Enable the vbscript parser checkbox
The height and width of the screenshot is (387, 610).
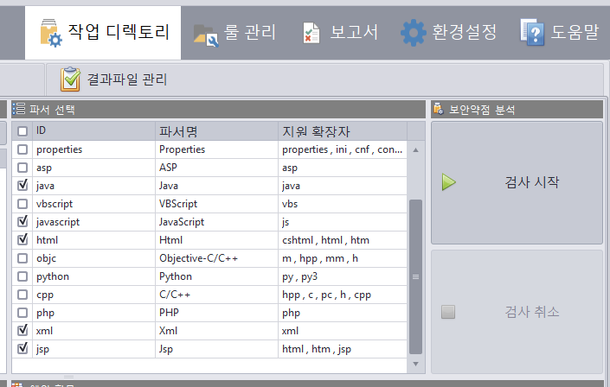click(22, 204)
